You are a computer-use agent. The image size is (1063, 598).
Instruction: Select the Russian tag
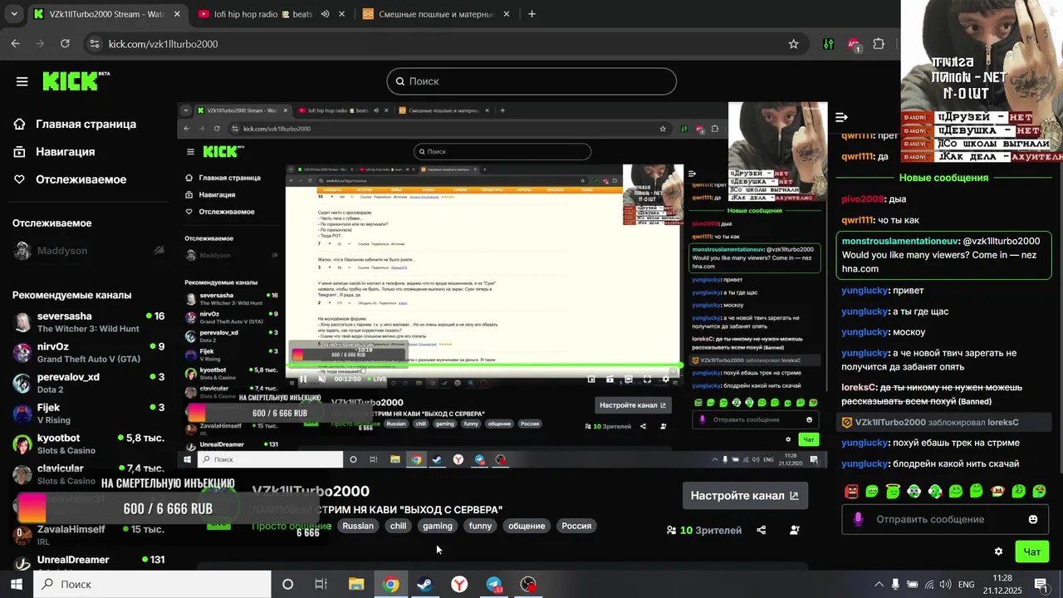(x=358, y=526)
